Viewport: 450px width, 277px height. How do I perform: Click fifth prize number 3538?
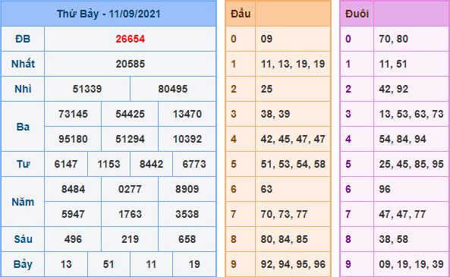click(187, 214)
